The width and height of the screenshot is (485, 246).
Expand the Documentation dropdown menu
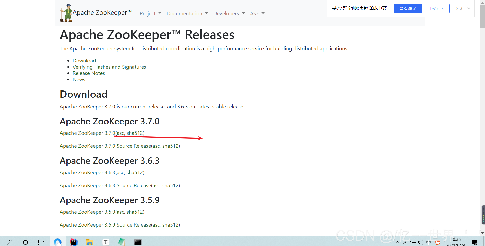pyautogui.click(x=187, y=13)
